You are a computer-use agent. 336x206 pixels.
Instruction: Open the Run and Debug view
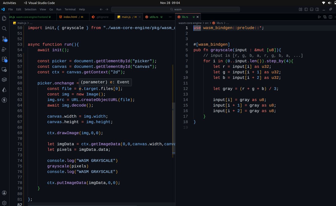[4, 49]
